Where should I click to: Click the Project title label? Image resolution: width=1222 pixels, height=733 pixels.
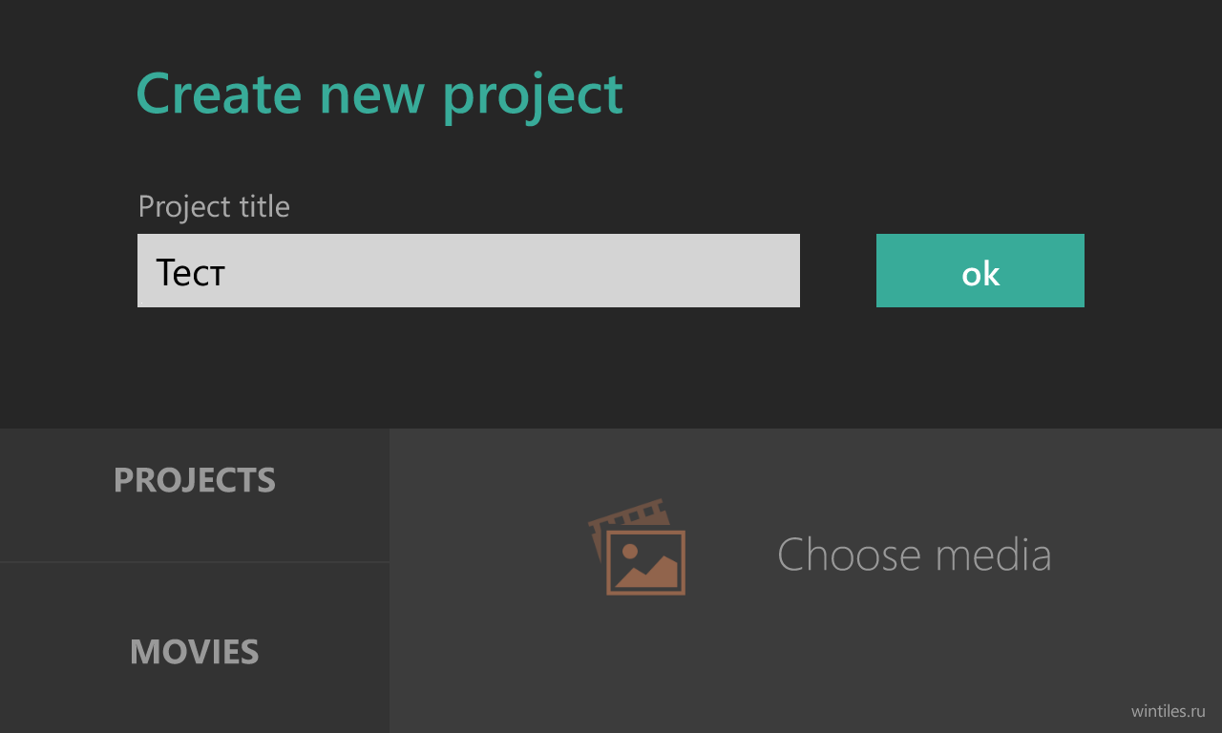tap(214, 206)
